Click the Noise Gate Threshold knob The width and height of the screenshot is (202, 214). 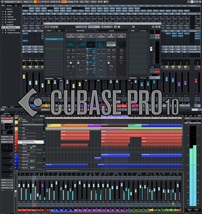[68, 51]
